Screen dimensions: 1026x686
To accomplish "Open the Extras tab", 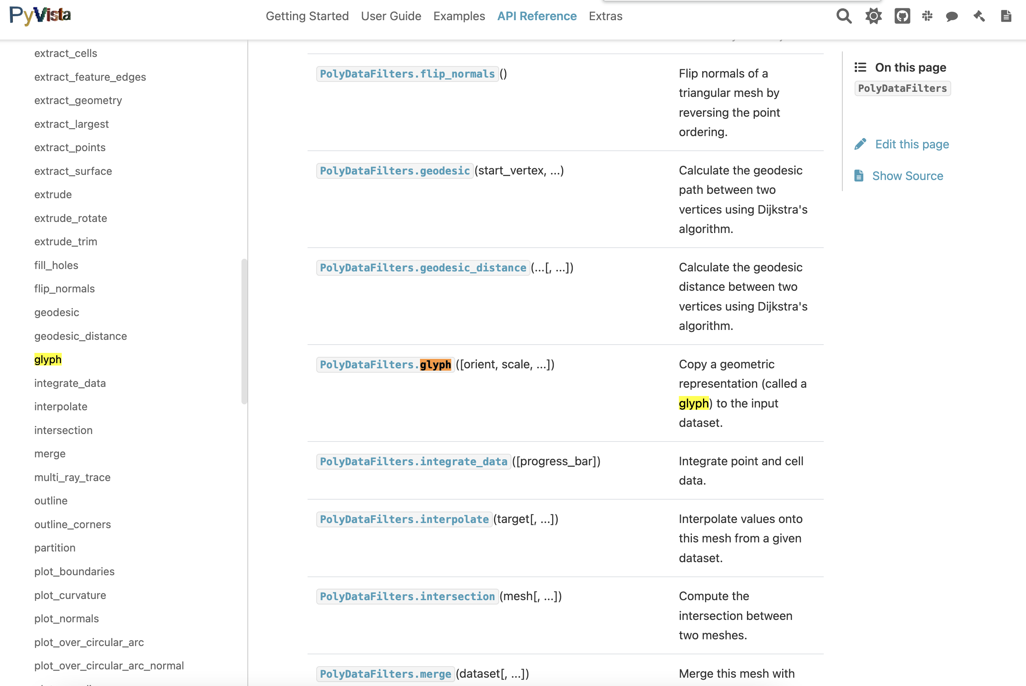I will 605,16.
